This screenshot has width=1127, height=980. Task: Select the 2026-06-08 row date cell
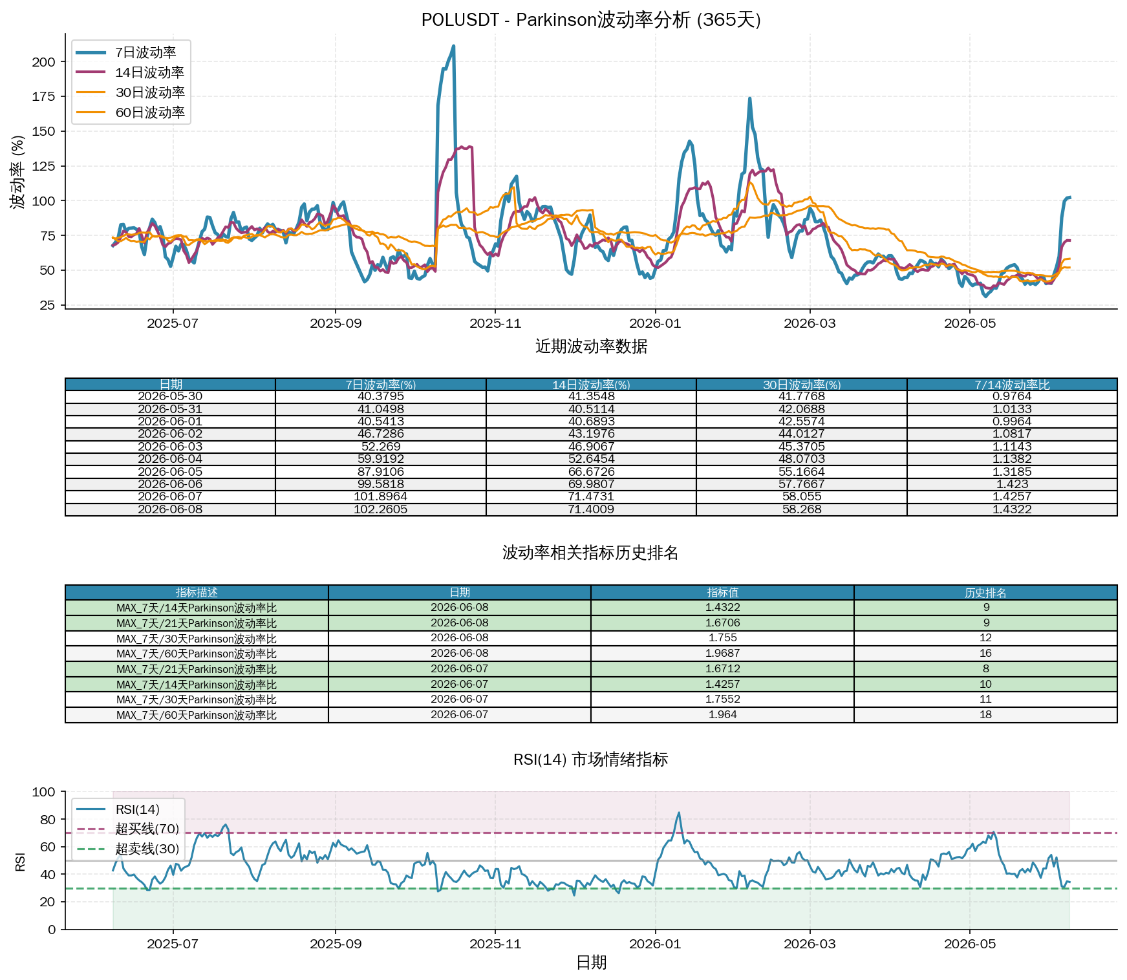coord(171,509)
